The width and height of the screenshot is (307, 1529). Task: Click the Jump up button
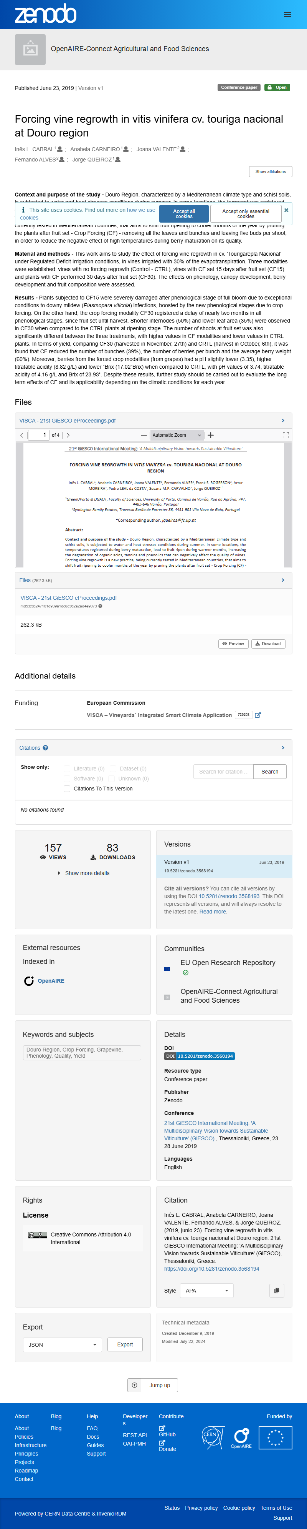point(153,1385)
